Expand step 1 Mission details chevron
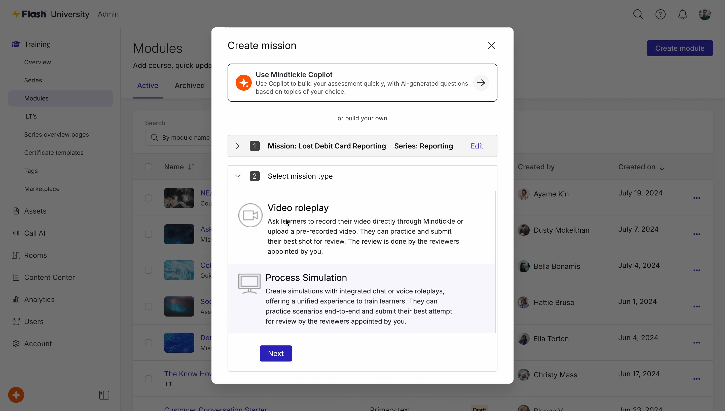Viewport: 725px width, 411px height. pos(238,146)
